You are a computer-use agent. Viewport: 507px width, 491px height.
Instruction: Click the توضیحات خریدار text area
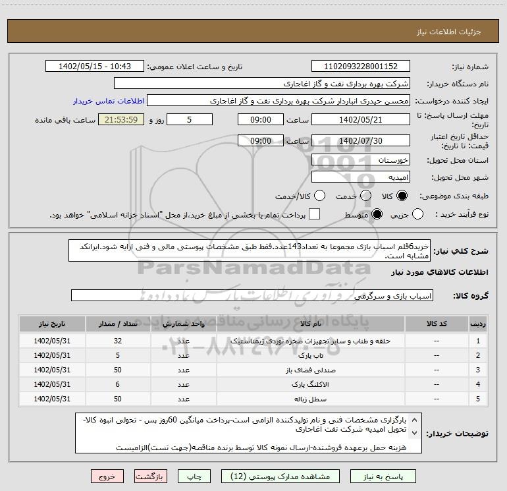248,433
